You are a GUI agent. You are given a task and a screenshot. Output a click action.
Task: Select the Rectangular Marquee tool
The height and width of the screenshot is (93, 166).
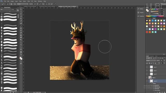pos(21,11)
